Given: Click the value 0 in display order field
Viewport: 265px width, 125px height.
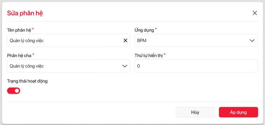Looking at the screenshot, I should pos(139,66).
